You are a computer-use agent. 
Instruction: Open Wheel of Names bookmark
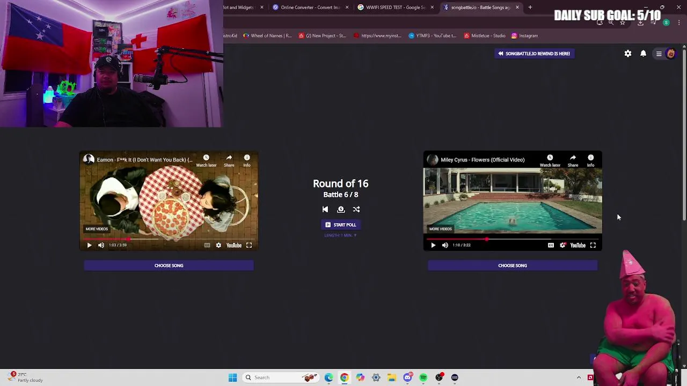click(267, 36)
